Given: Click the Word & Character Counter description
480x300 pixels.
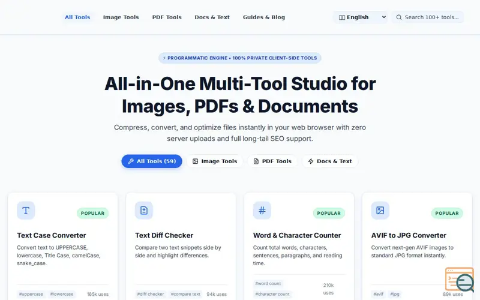Looking at the screenshot, I should [298, 256].
